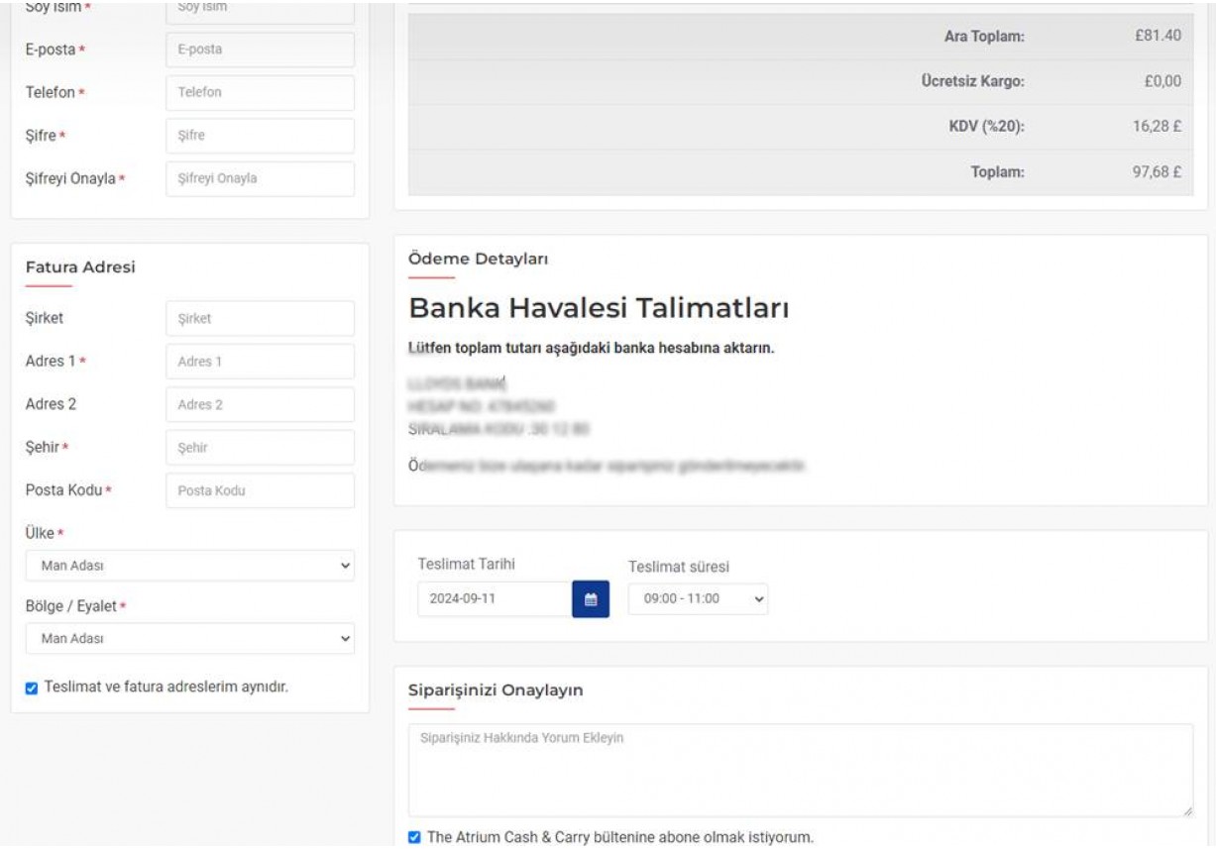Toggle delivery and billing address same checkbox
This screenshot has height=849, width=1216.
(32, 688)
